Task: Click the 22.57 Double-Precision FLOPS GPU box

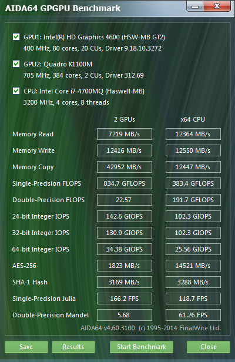Action: (125, 200)
